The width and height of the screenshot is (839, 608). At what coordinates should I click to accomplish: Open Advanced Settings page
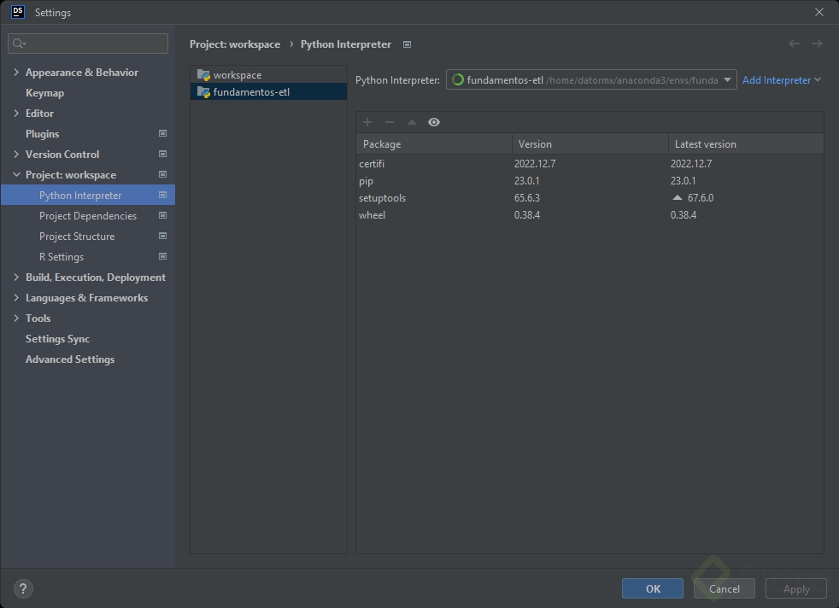pos(70,360)
